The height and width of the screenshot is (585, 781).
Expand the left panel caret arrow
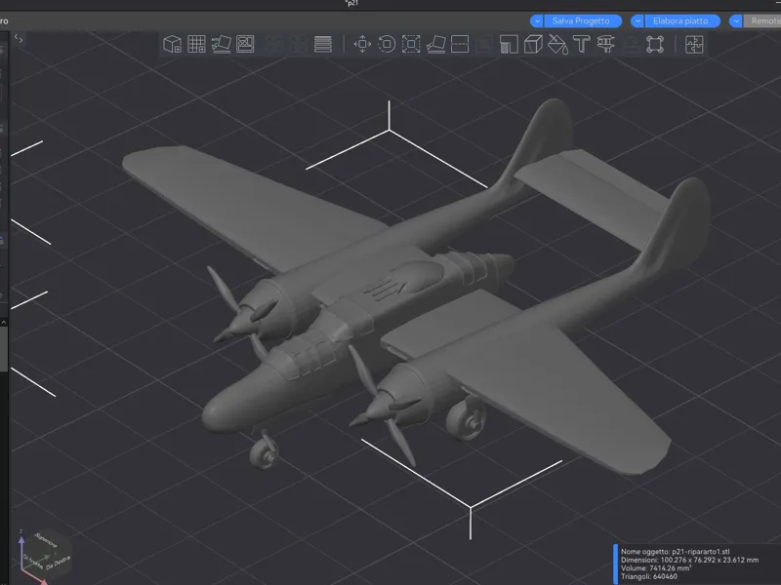coord(4,323)
